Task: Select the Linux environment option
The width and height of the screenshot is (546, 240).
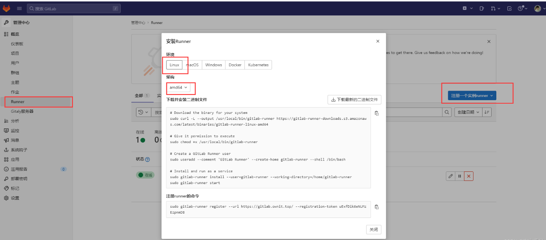Action: tap(174, 65)
